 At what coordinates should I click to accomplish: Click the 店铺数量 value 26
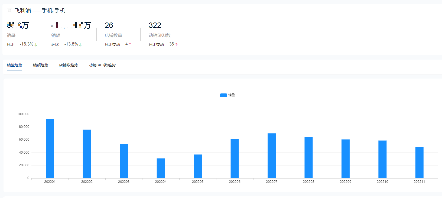point(109,25)
